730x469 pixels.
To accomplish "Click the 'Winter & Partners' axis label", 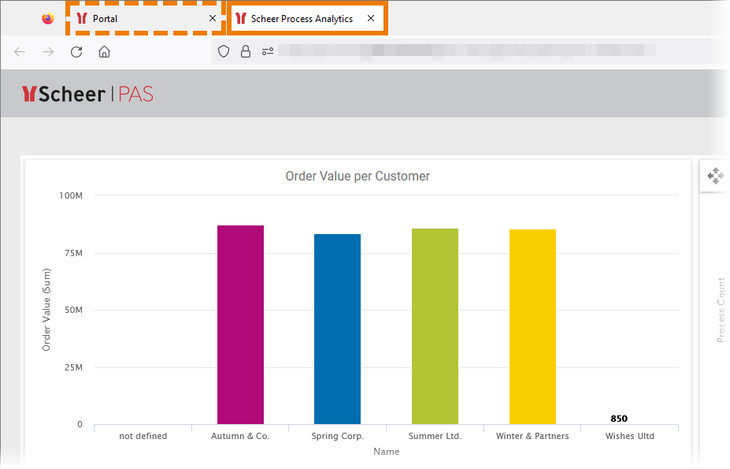I will point(532,436).
